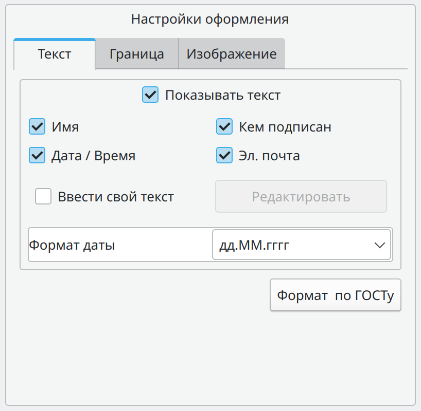The width and height of the screenshot is (421, 411).
Task: Untick the Дата / Время checkbox box
Action: click(37, 156)
